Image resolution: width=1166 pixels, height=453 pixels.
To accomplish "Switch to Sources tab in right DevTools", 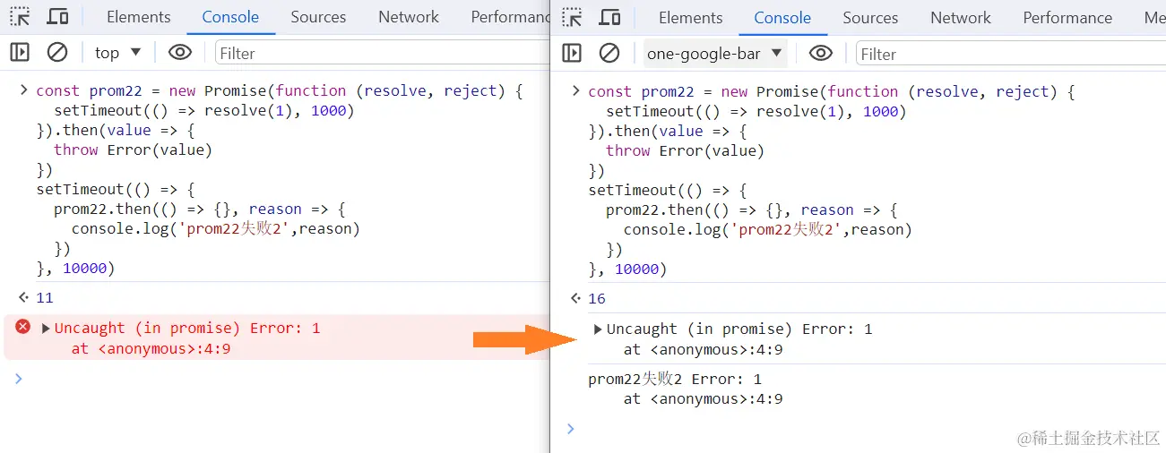I will [870, 18].
